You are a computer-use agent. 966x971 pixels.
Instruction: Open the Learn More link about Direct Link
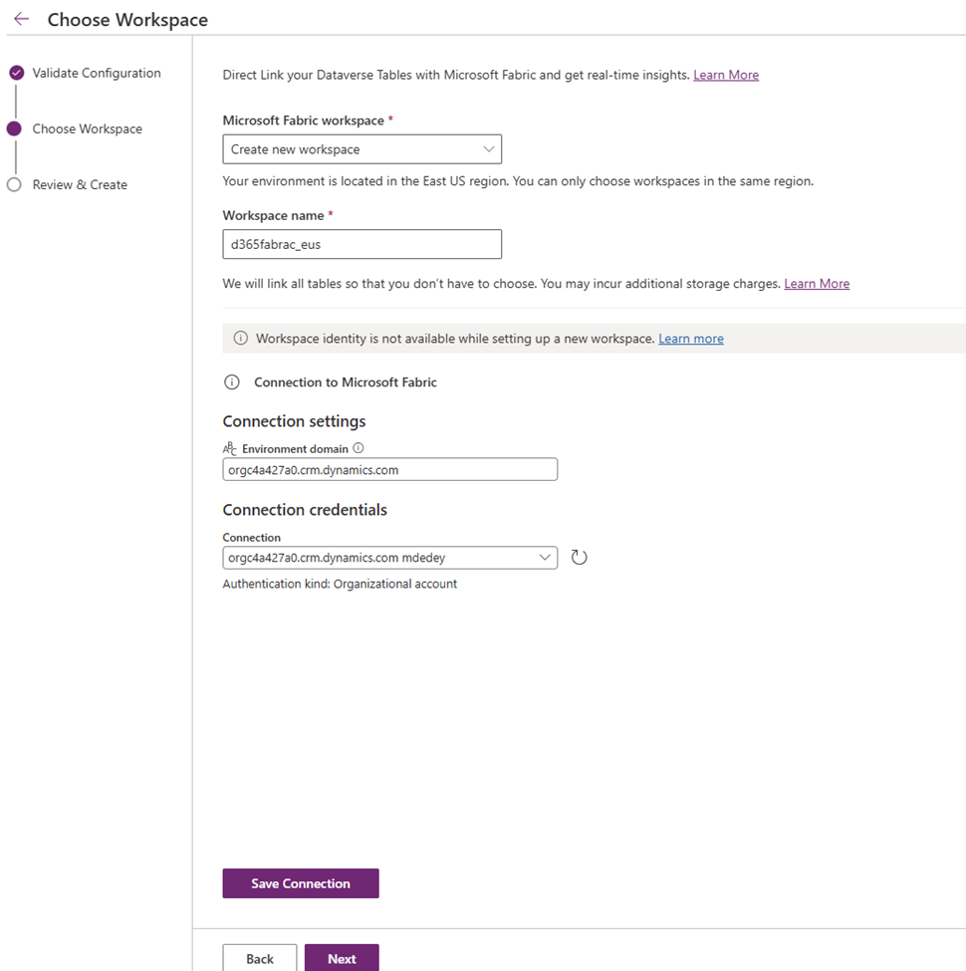(726, 75)
